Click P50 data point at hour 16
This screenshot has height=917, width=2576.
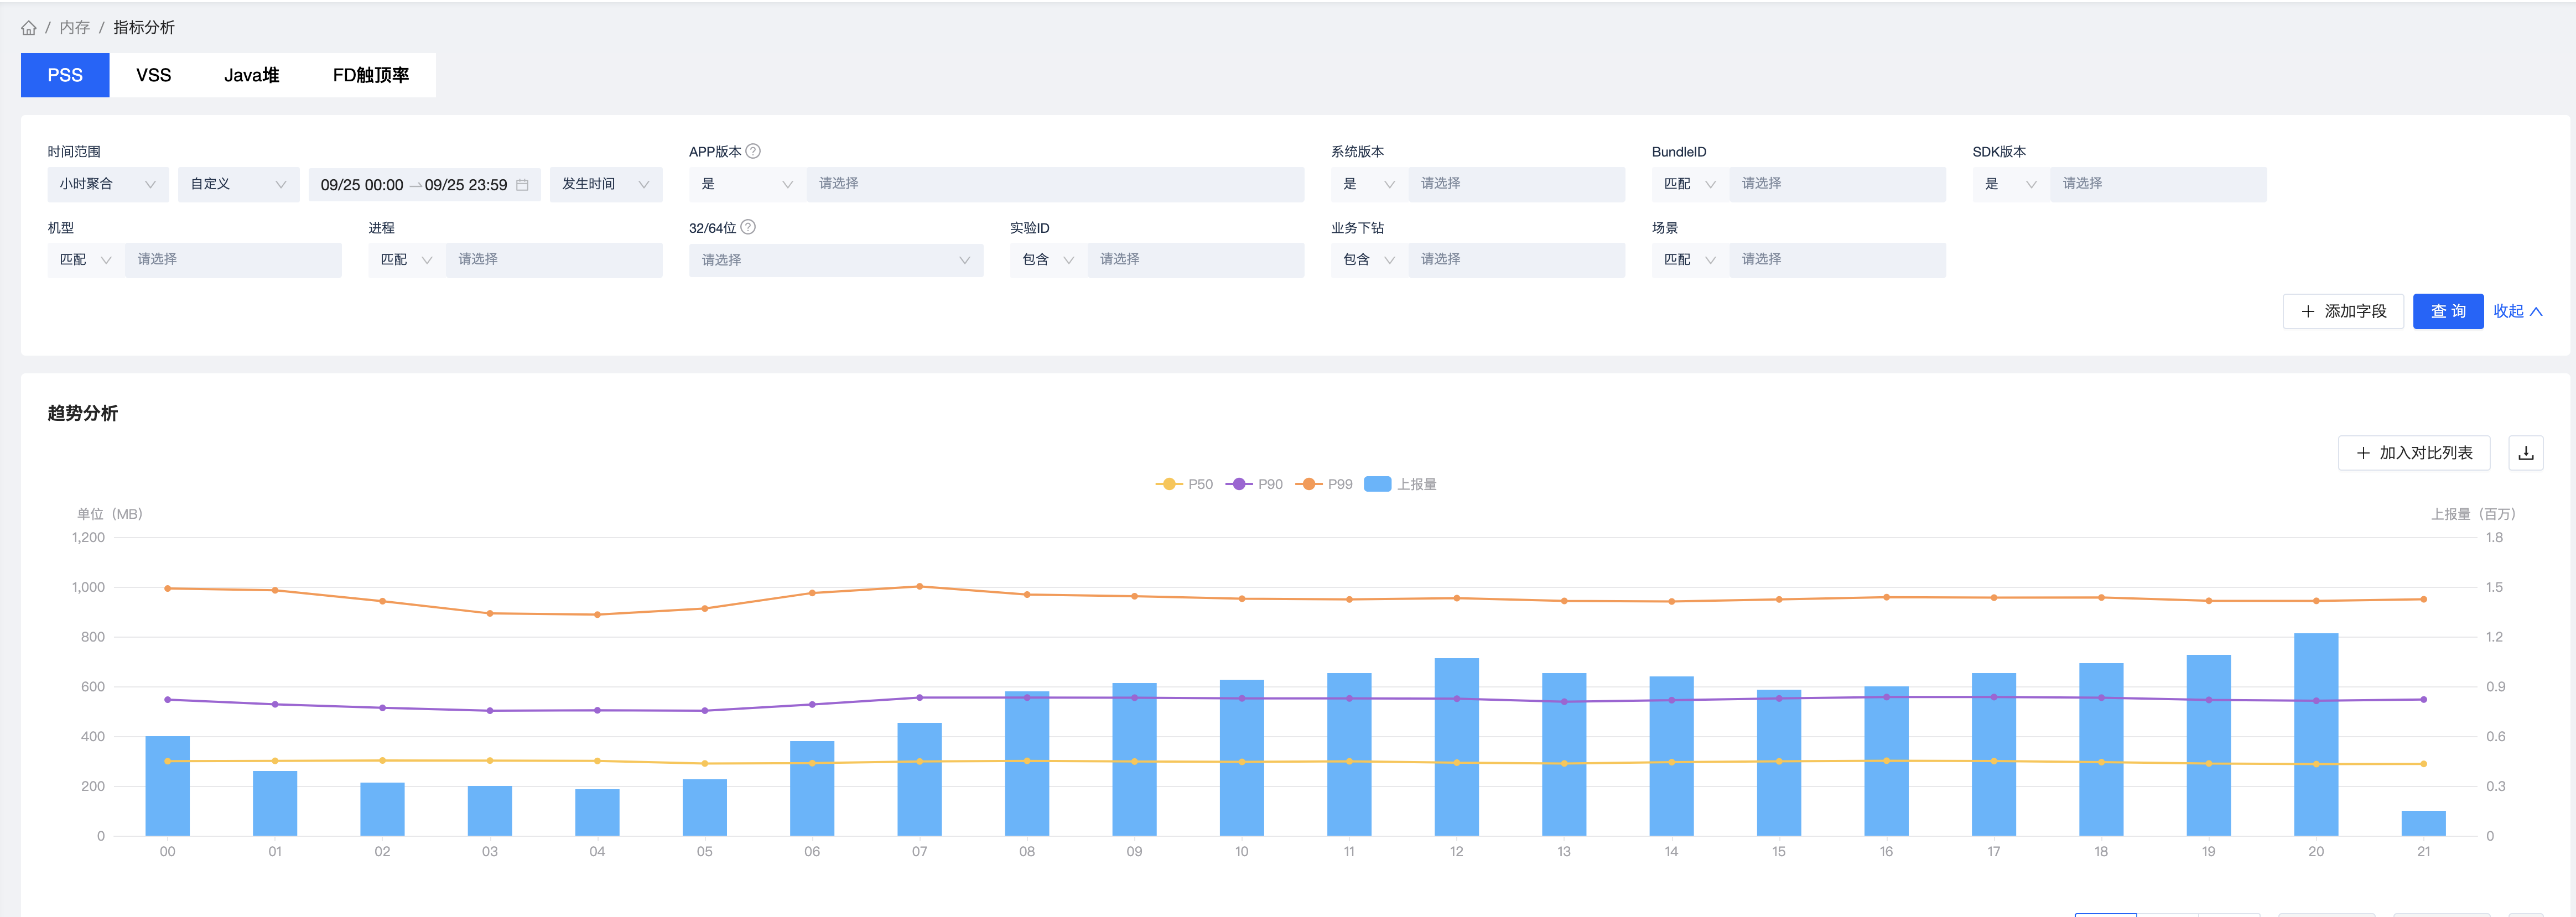1886,761
